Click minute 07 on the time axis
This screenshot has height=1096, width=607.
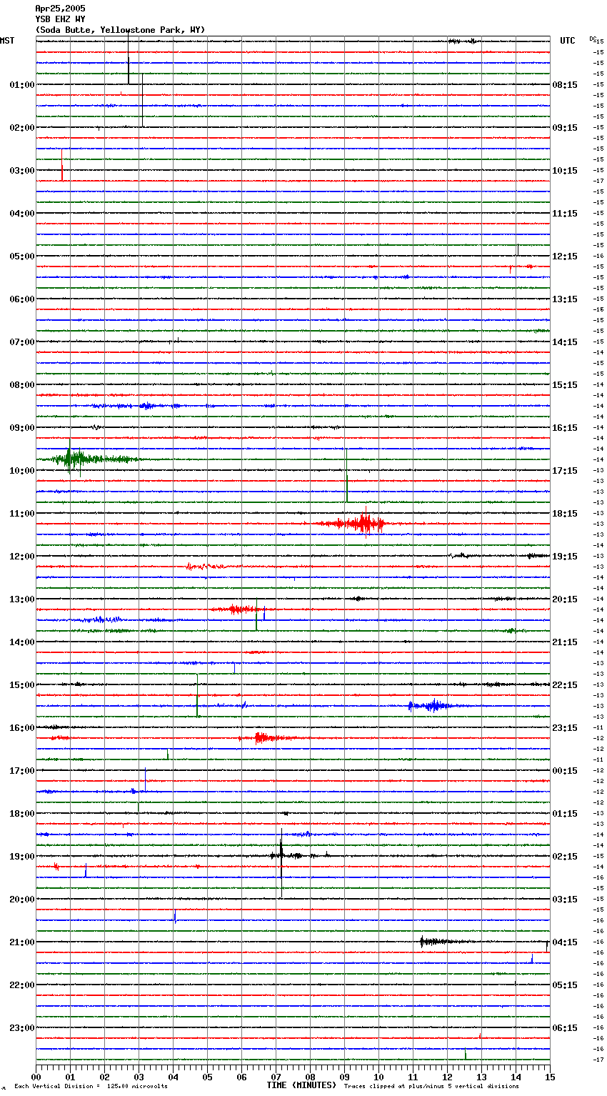point(276,1077)
